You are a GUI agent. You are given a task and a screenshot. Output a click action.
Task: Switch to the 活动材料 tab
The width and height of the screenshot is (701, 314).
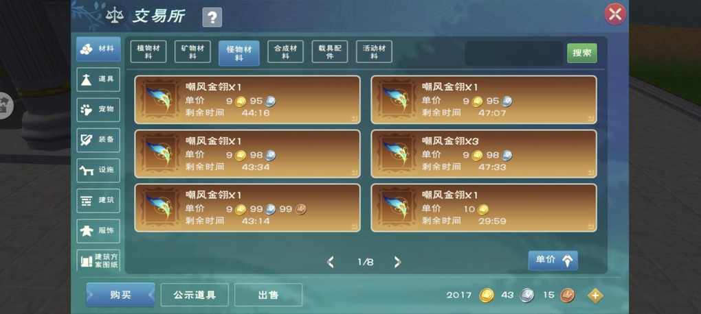click(374, 51)
